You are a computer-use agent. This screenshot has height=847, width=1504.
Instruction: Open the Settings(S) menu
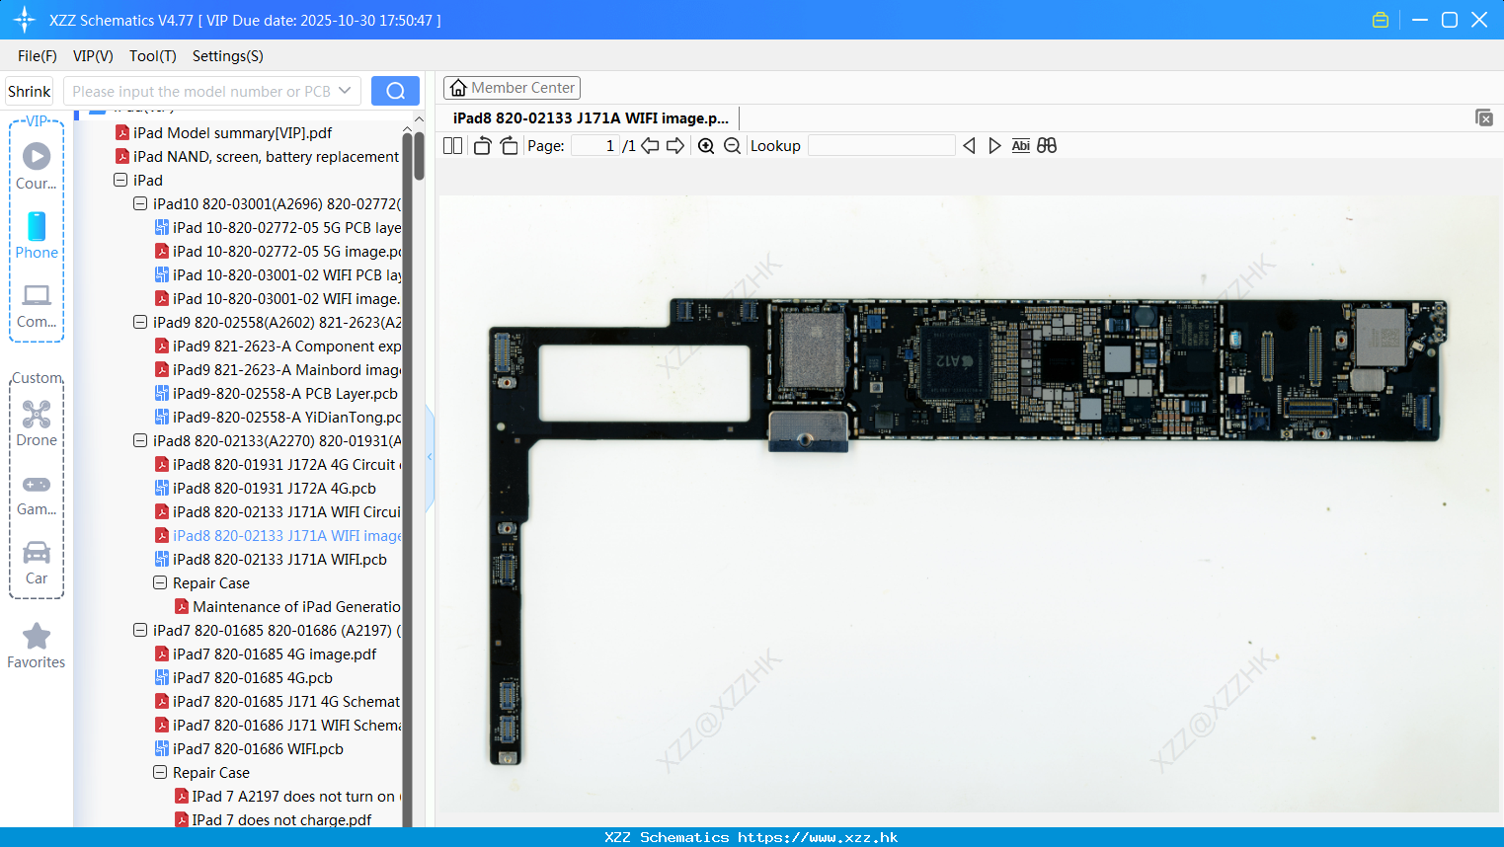[228, 56]
